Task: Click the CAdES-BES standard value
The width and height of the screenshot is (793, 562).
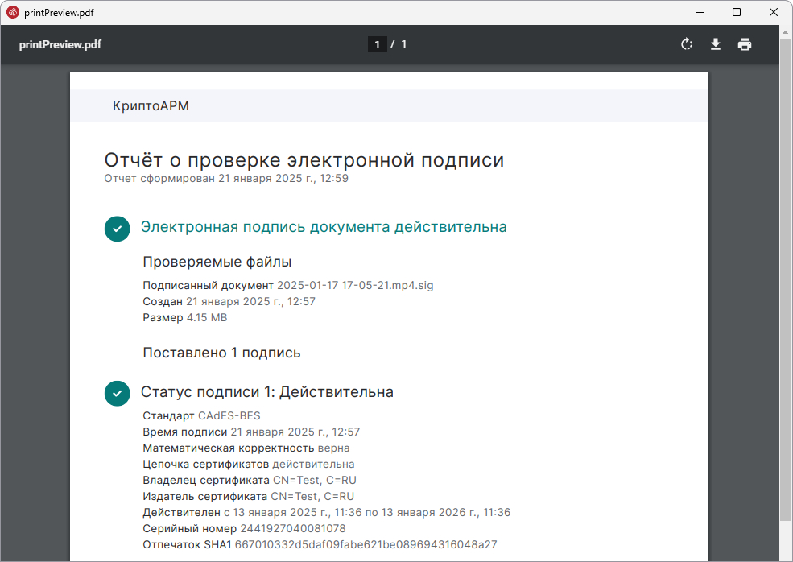Action: (229, 415)
